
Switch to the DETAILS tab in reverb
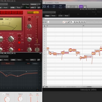(35, 64)
